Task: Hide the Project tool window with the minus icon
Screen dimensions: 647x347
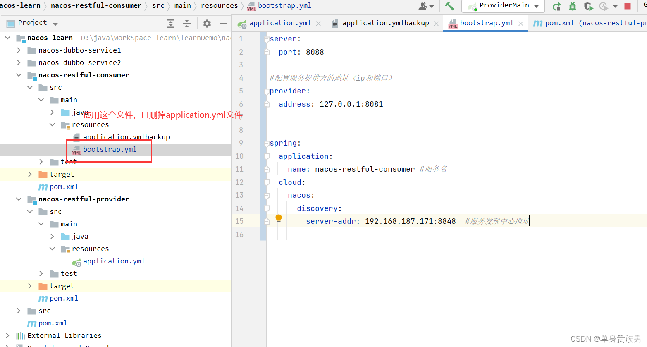Action: (x=223, y=24)
